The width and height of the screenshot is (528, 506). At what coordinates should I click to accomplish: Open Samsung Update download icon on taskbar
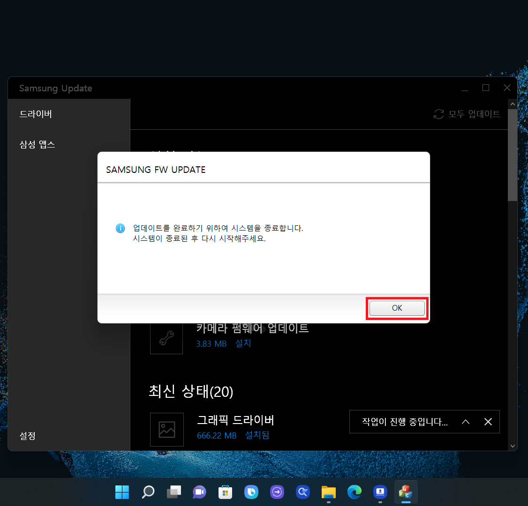click(380, 492)
